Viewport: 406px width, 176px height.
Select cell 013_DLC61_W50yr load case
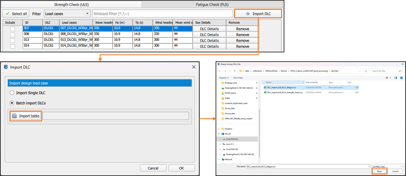(x=76, y=40)
